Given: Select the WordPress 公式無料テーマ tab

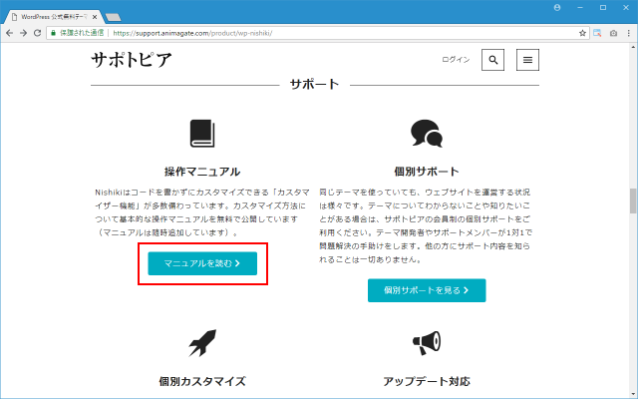Looking at the screenshot, I should pyautogui.click(x=54, y=17).
